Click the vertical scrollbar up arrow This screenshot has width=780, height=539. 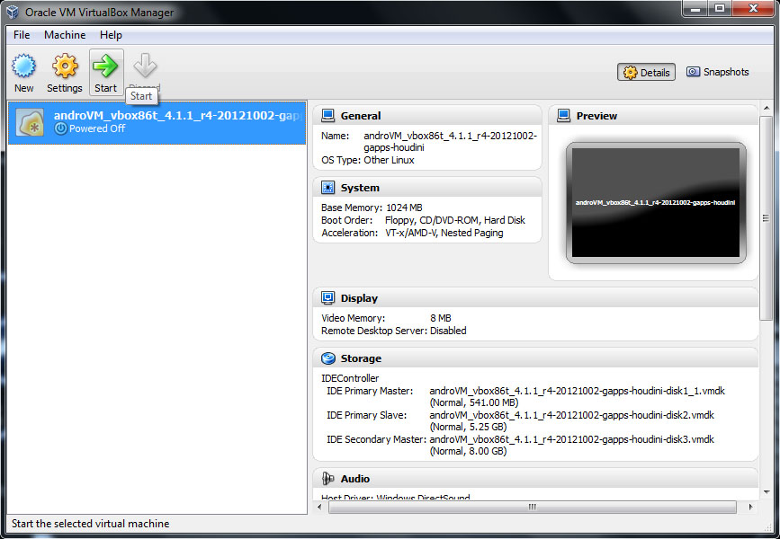pos(767,108)
